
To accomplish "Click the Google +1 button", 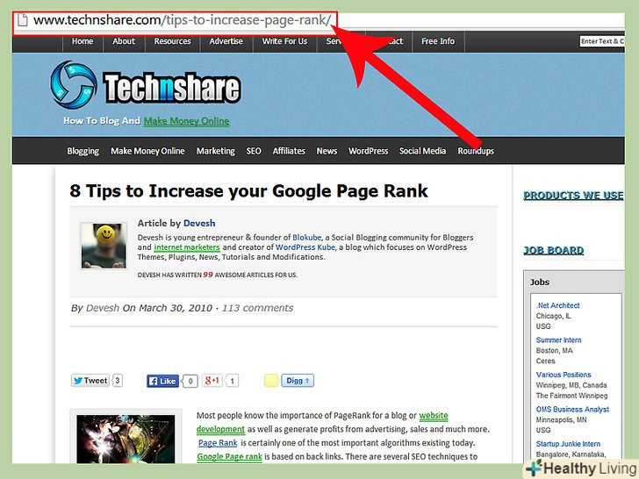I will click(x=212, y=381).
